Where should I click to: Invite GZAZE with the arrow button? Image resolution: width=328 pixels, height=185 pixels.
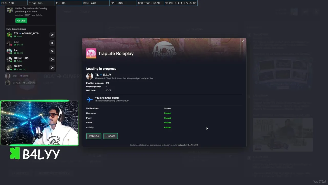pyautogui.click(x=52, y=68)
